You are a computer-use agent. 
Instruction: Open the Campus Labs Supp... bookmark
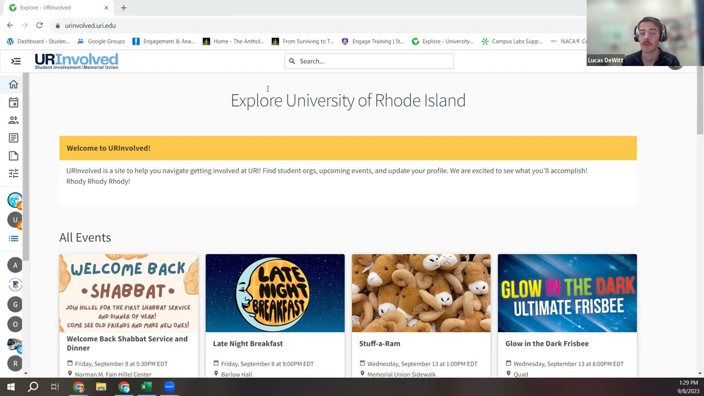[x=512, y=41]
